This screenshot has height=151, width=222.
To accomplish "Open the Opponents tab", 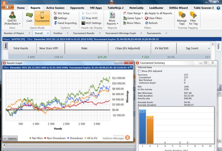I will [77, 8].
